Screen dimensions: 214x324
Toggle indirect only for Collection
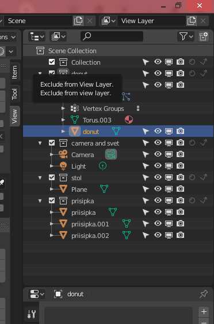pos(203,62)
